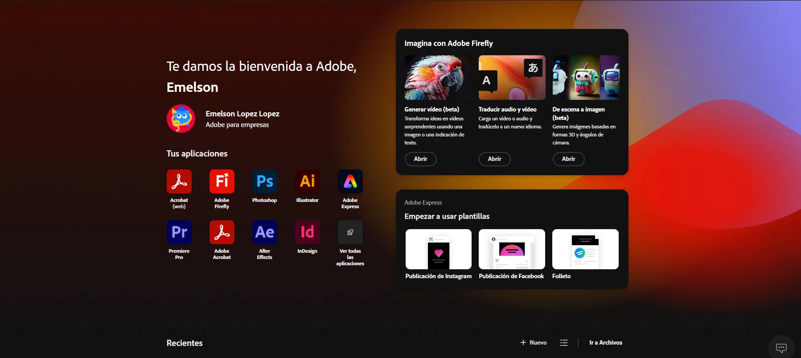Open the Photoshop app icon
The image size is (801, 358).
[x=265, y=181]
